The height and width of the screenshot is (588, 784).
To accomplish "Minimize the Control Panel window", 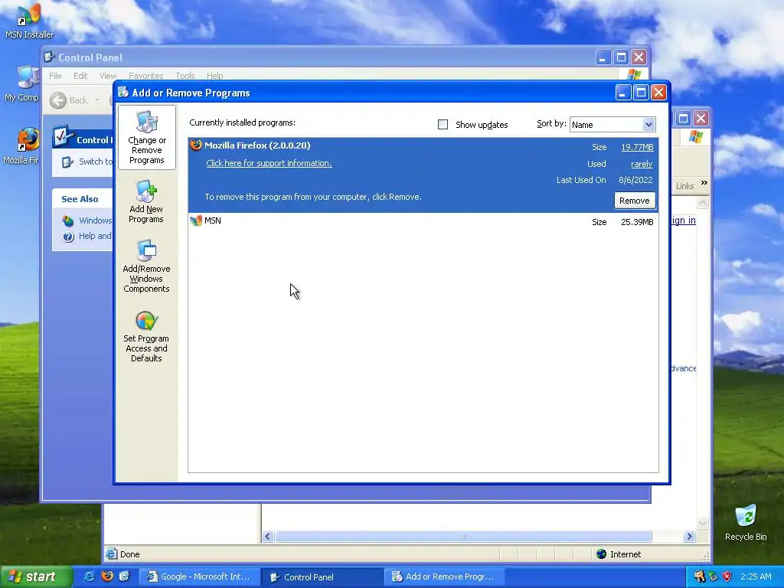I will pyautogui.click(x=603, y=57).
